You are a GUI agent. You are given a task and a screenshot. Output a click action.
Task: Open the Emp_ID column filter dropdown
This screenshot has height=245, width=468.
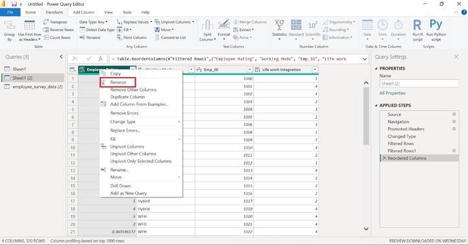pos(250,69)
